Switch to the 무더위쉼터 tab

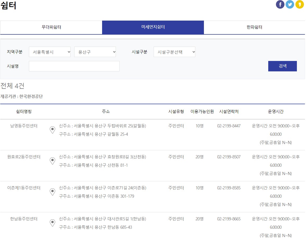[x=51, y=27]
